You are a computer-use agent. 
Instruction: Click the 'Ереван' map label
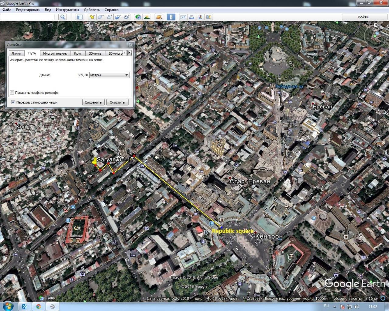(322, 107)
